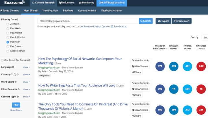Save the Psychology Of Social Networks article
The height and width of the screenshot is (118, 208).
57,63
